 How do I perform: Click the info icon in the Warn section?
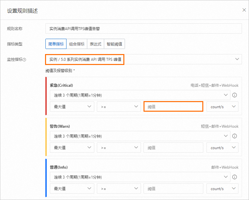(234, 136)
